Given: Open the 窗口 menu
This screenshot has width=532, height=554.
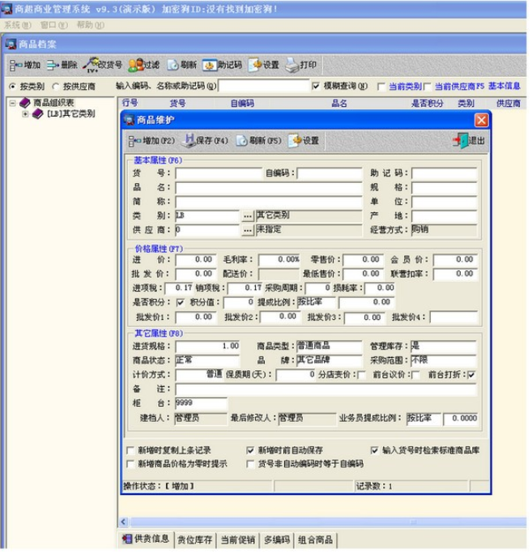Looking at the screenshot, I should pos(53,25).
